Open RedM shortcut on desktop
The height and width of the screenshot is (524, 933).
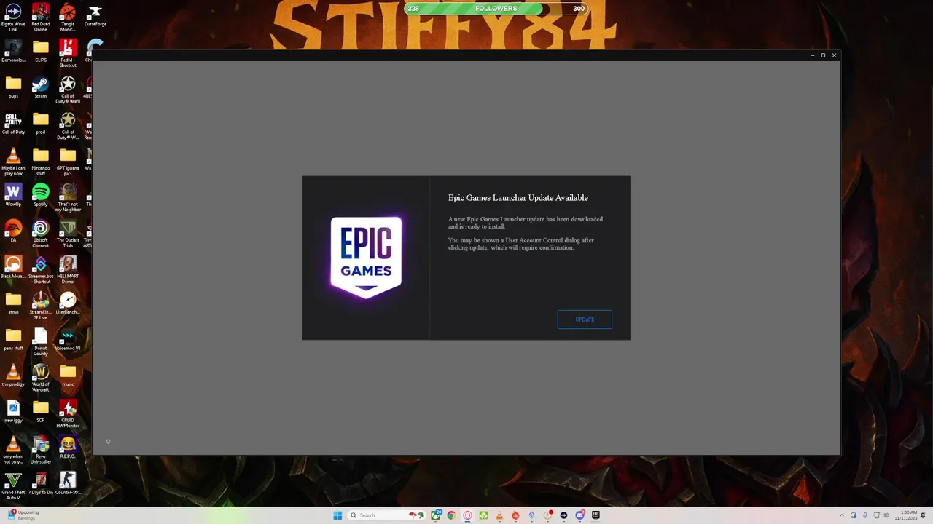click(x=68, y=53)
